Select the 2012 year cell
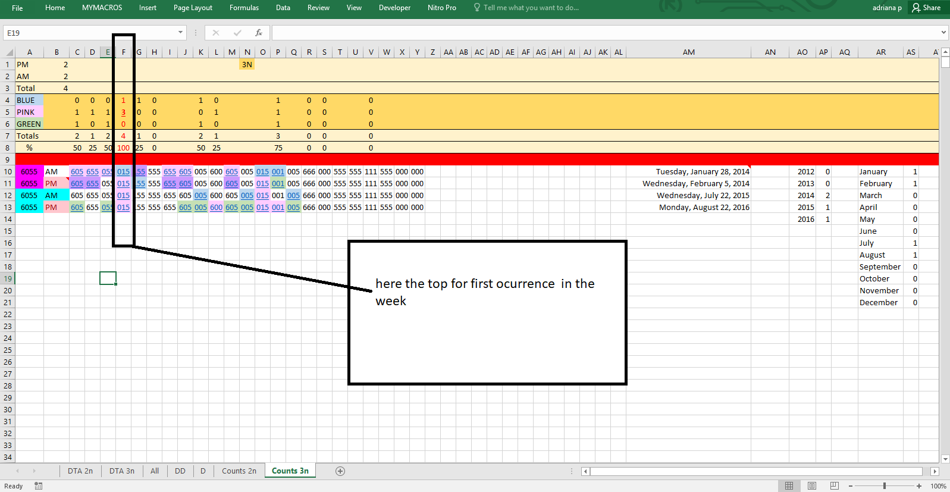Viewport: 950px width, 492px height. point(802,171)
